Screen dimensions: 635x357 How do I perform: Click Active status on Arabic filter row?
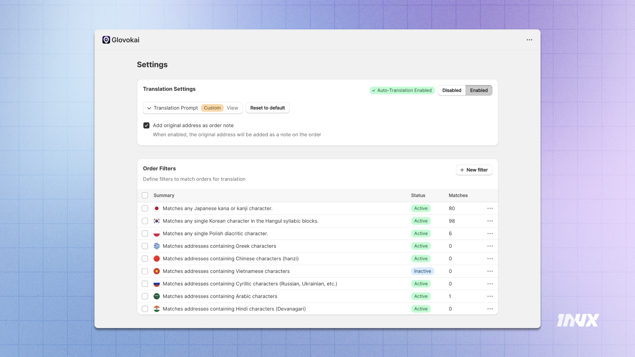coord(421,296)
